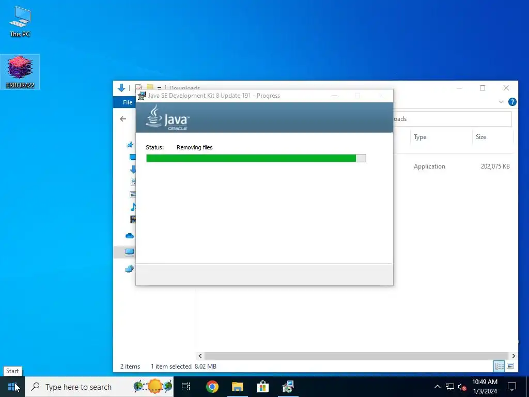The width and height of the screenshot is (529, 397).
Task: Click "1 item selected 8.02 MB" status text
Action: pyautogui.click(x=183, y=367)
